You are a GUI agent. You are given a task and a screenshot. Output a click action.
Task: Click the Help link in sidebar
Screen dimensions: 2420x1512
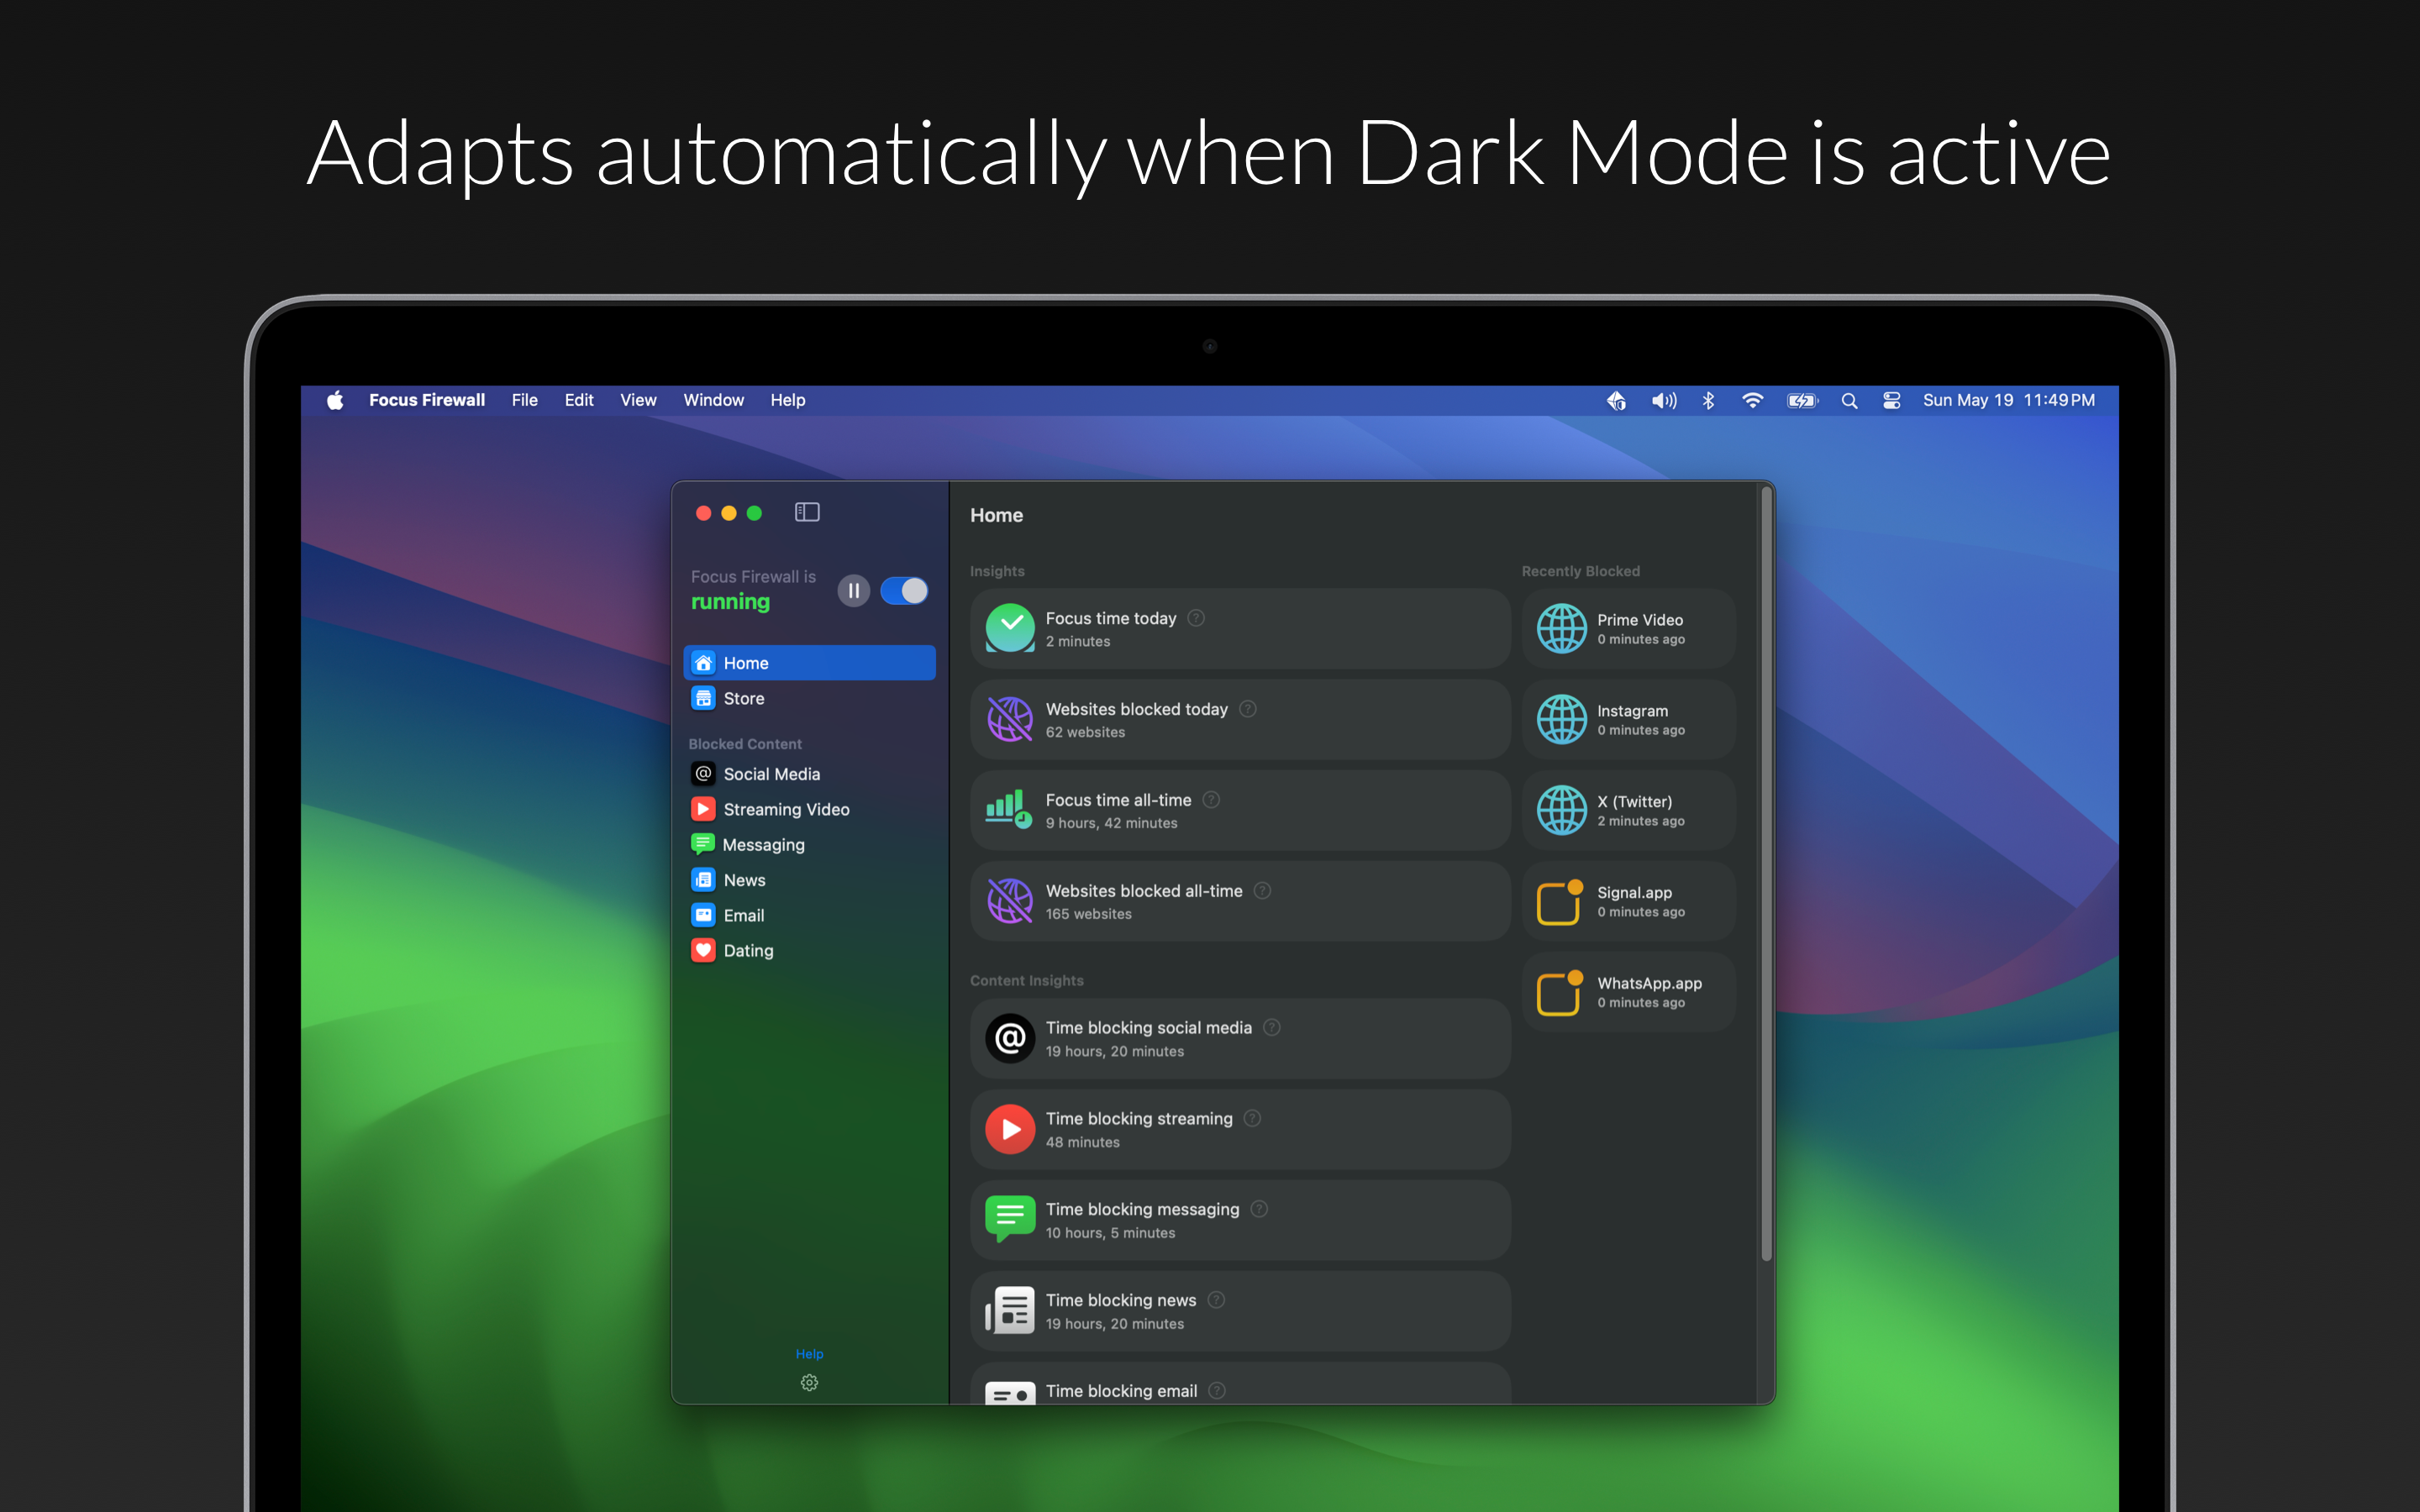(809, 1353)
